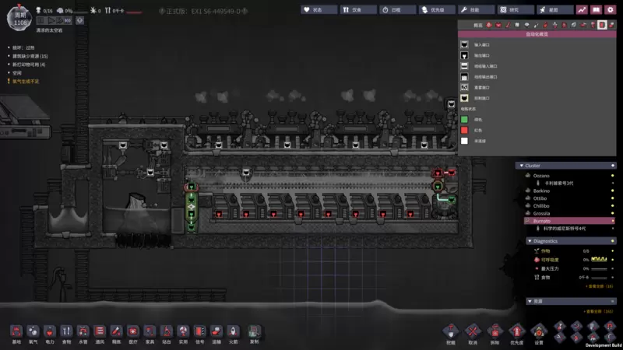Select the highlighted Burnato asteroid row
623x350 pixels.
point(569,221)
